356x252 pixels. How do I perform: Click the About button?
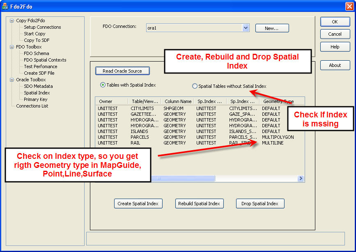tap(335, 65)
